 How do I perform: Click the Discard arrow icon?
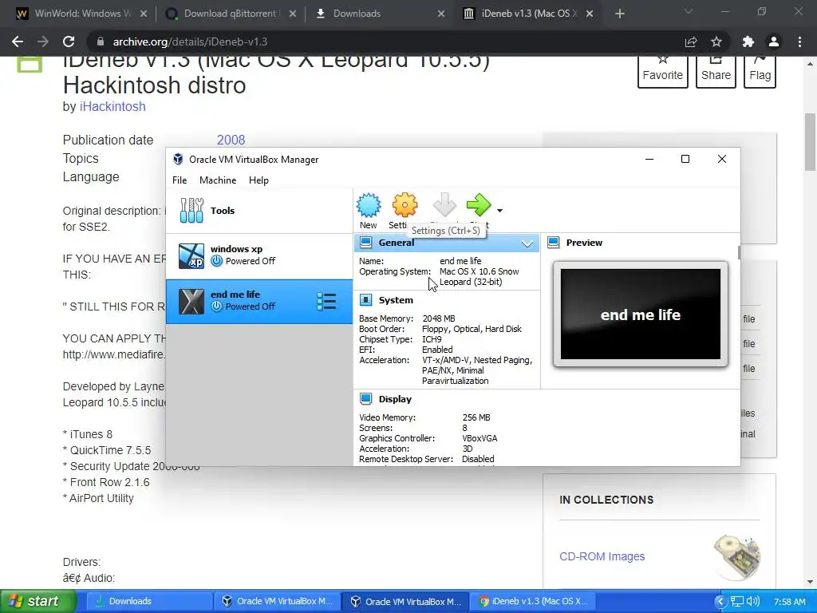click(x=444, y=205)
